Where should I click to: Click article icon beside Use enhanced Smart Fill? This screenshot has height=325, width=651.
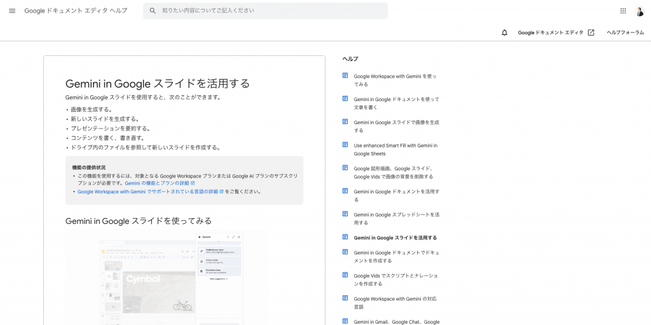[345, 144]
